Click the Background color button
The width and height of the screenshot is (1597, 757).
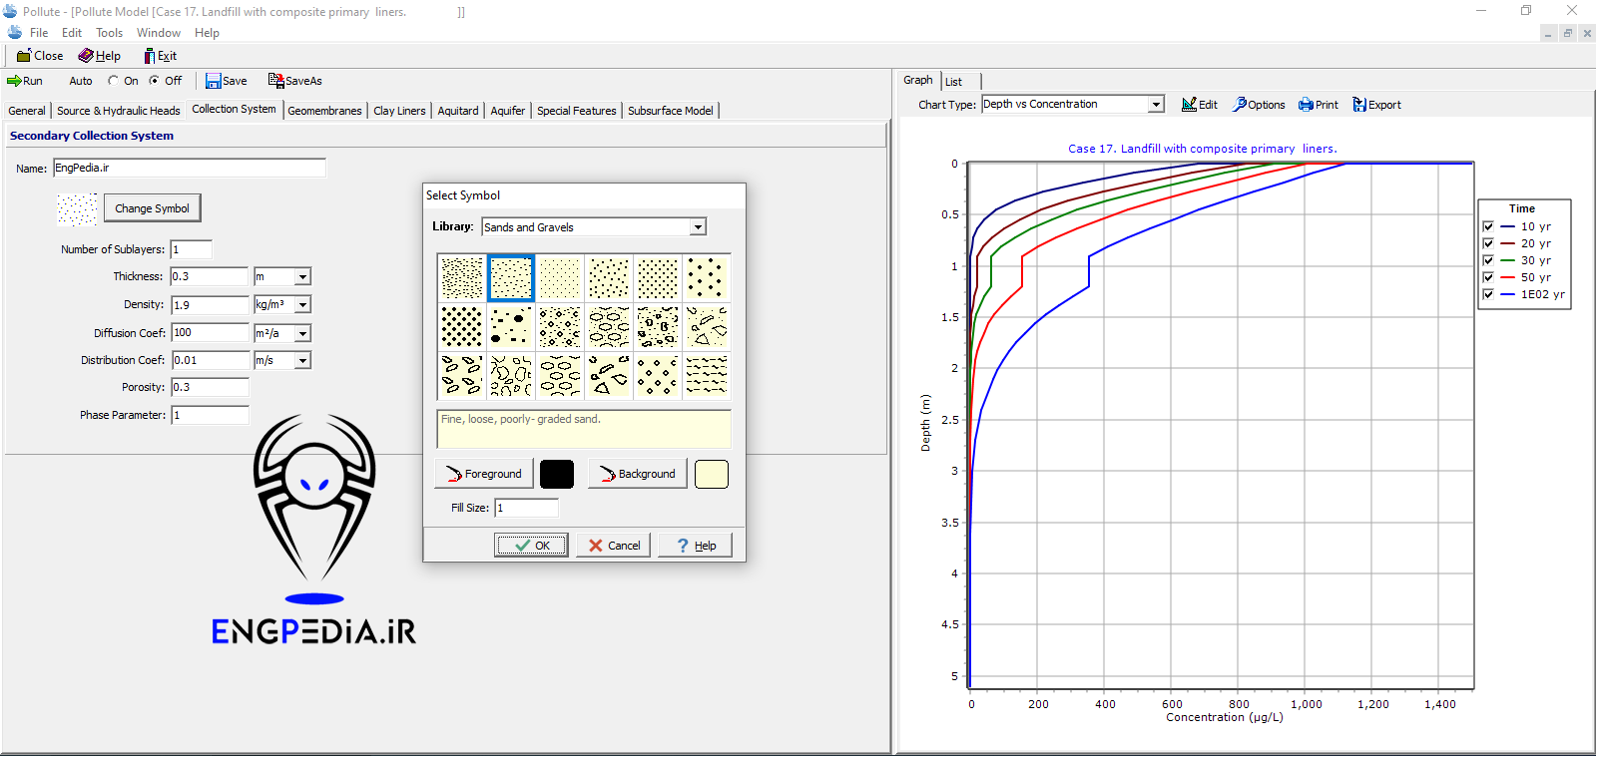pos(638,474)
